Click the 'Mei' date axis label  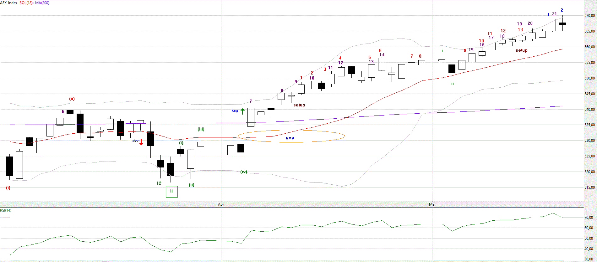(432, 204)
